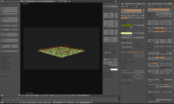This screenshot has width=174, height=104.
Task: Open the File menu
Action: (x=7, y=1)
